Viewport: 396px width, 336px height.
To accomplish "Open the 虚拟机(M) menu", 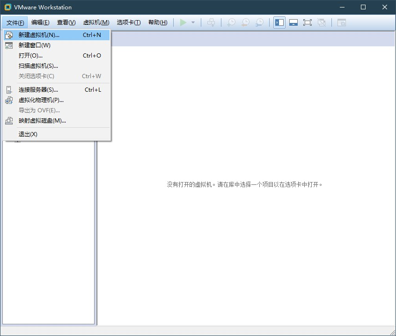I will point(96,23).
